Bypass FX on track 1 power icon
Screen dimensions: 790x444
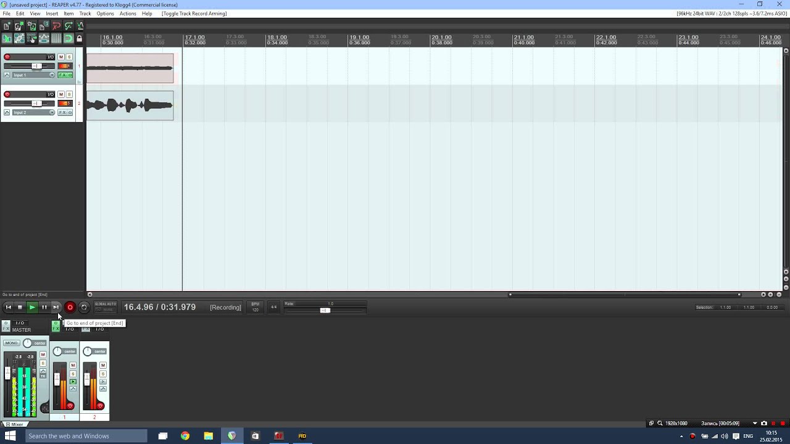pos(70,75)
